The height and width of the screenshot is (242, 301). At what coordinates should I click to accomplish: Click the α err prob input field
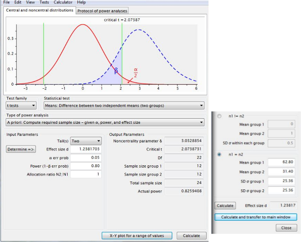(86, 157)
